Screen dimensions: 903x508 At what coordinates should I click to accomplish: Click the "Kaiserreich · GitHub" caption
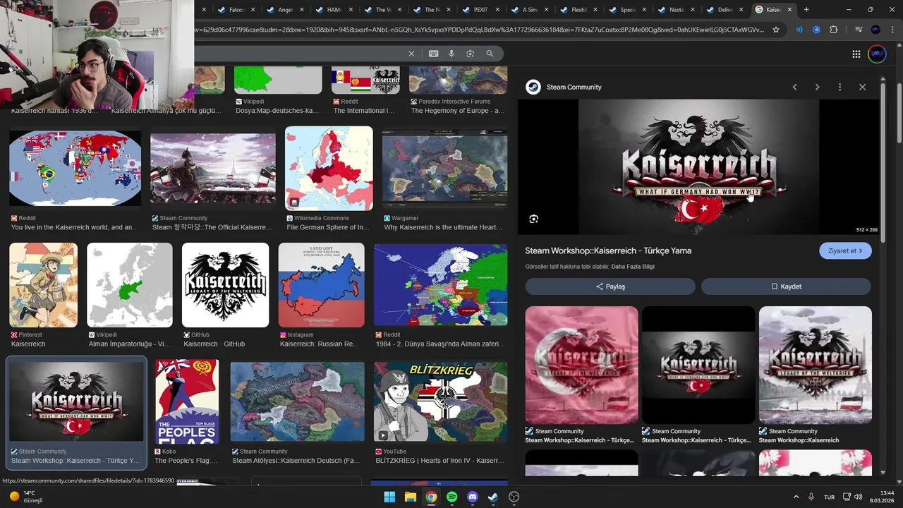(x=214, y=344)
